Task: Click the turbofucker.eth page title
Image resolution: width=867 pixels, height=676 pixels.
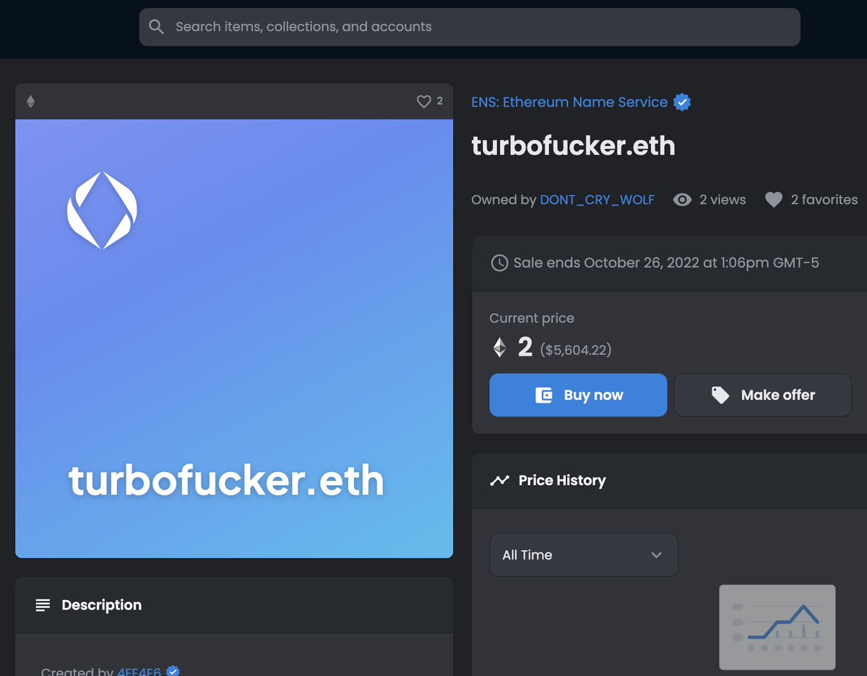Action: [x=573, y=145]
